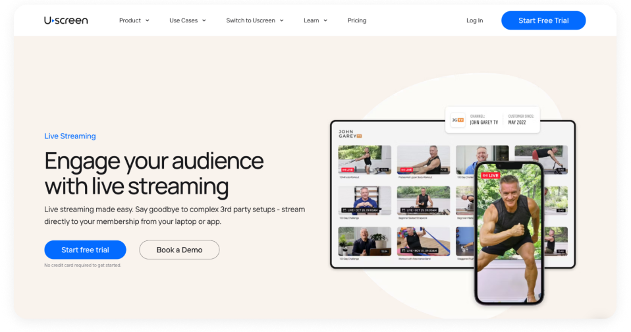Click the Log In link
This screenshot has width=631, height=332.
click(x=474, y=20)
